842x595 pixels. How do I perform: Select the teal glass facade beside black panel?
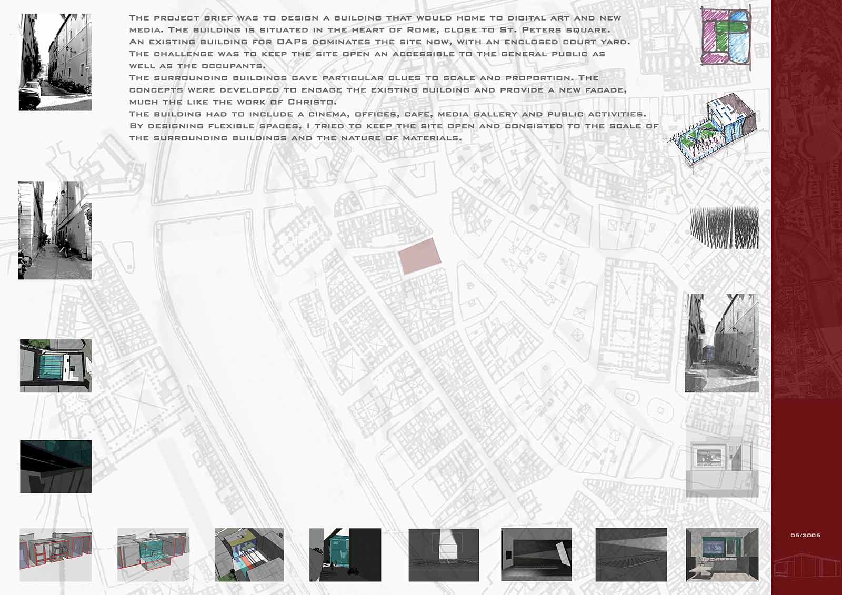tap(345, 555)
